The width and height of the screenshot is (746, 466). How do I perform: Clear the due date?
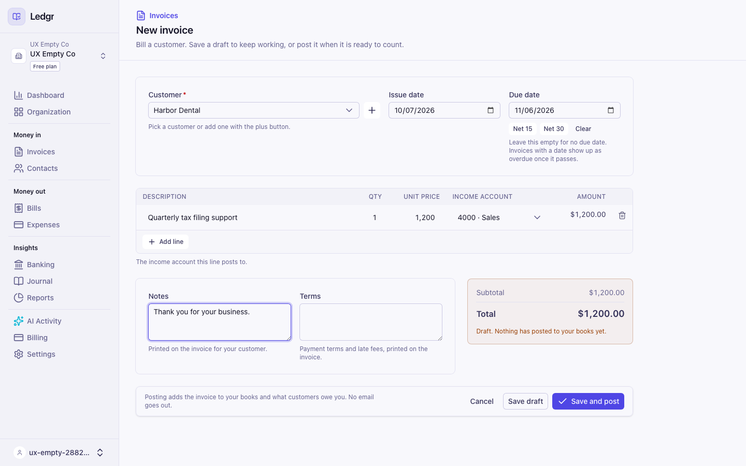583,129
